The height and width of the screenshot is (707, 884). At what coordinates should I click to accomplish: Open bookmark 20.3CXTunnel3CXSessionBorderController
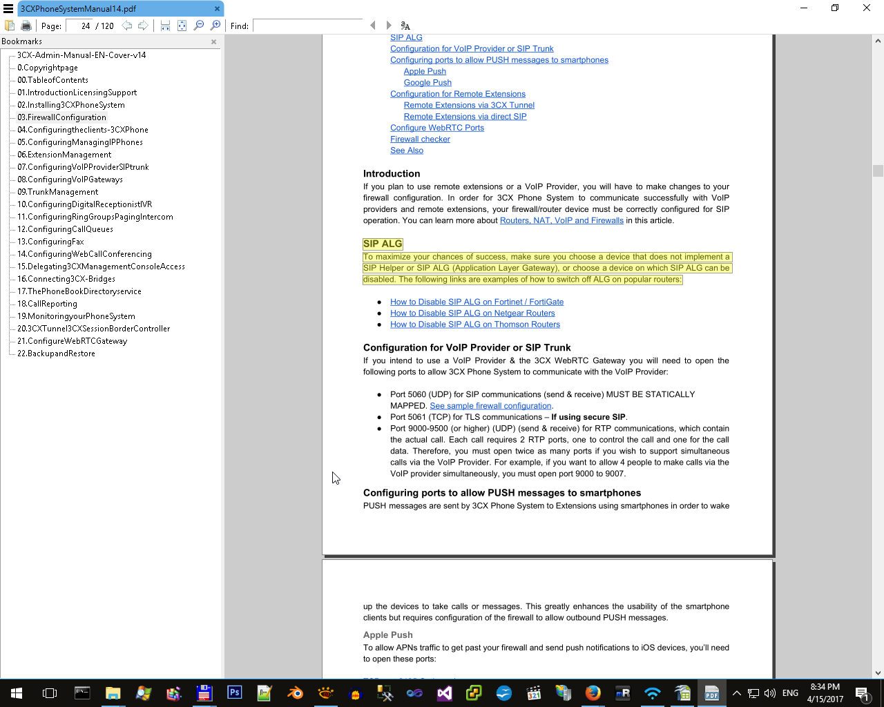(x=94, y=329)
